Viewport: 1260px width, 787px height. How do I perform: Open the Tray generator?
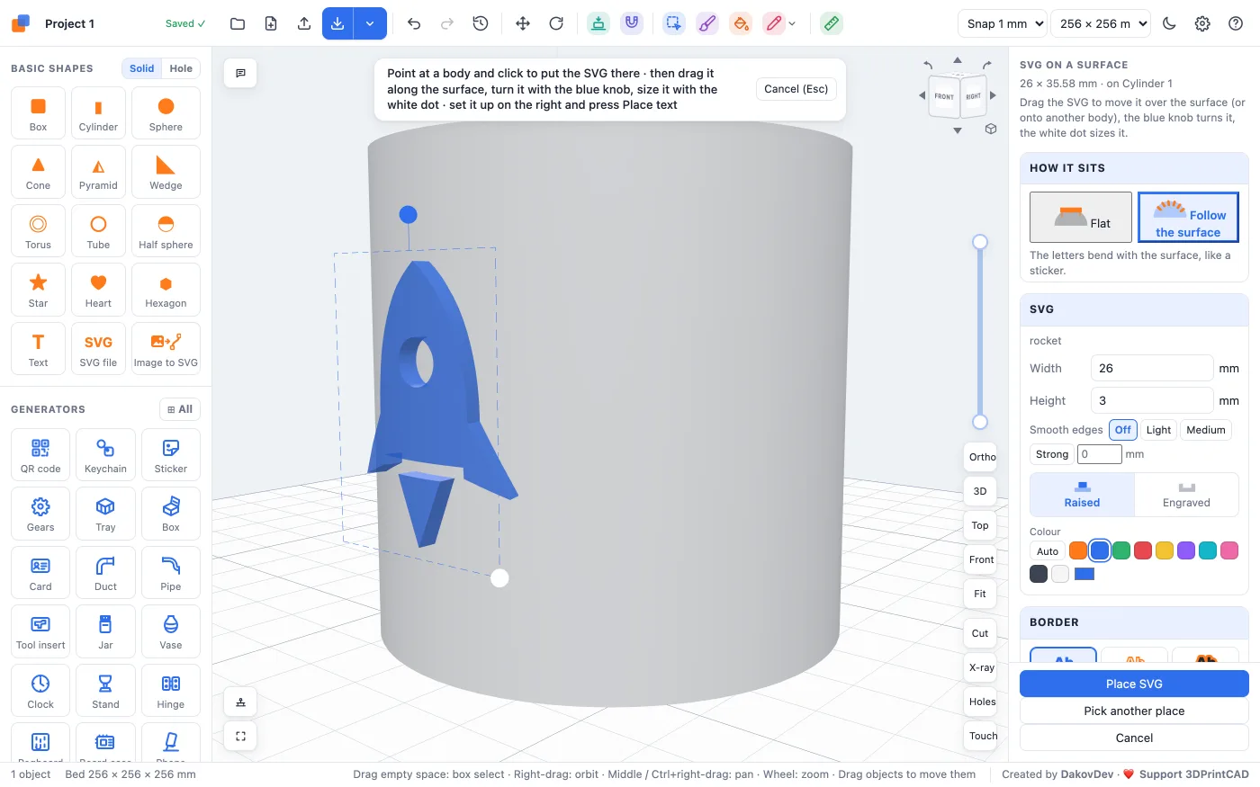105,514
